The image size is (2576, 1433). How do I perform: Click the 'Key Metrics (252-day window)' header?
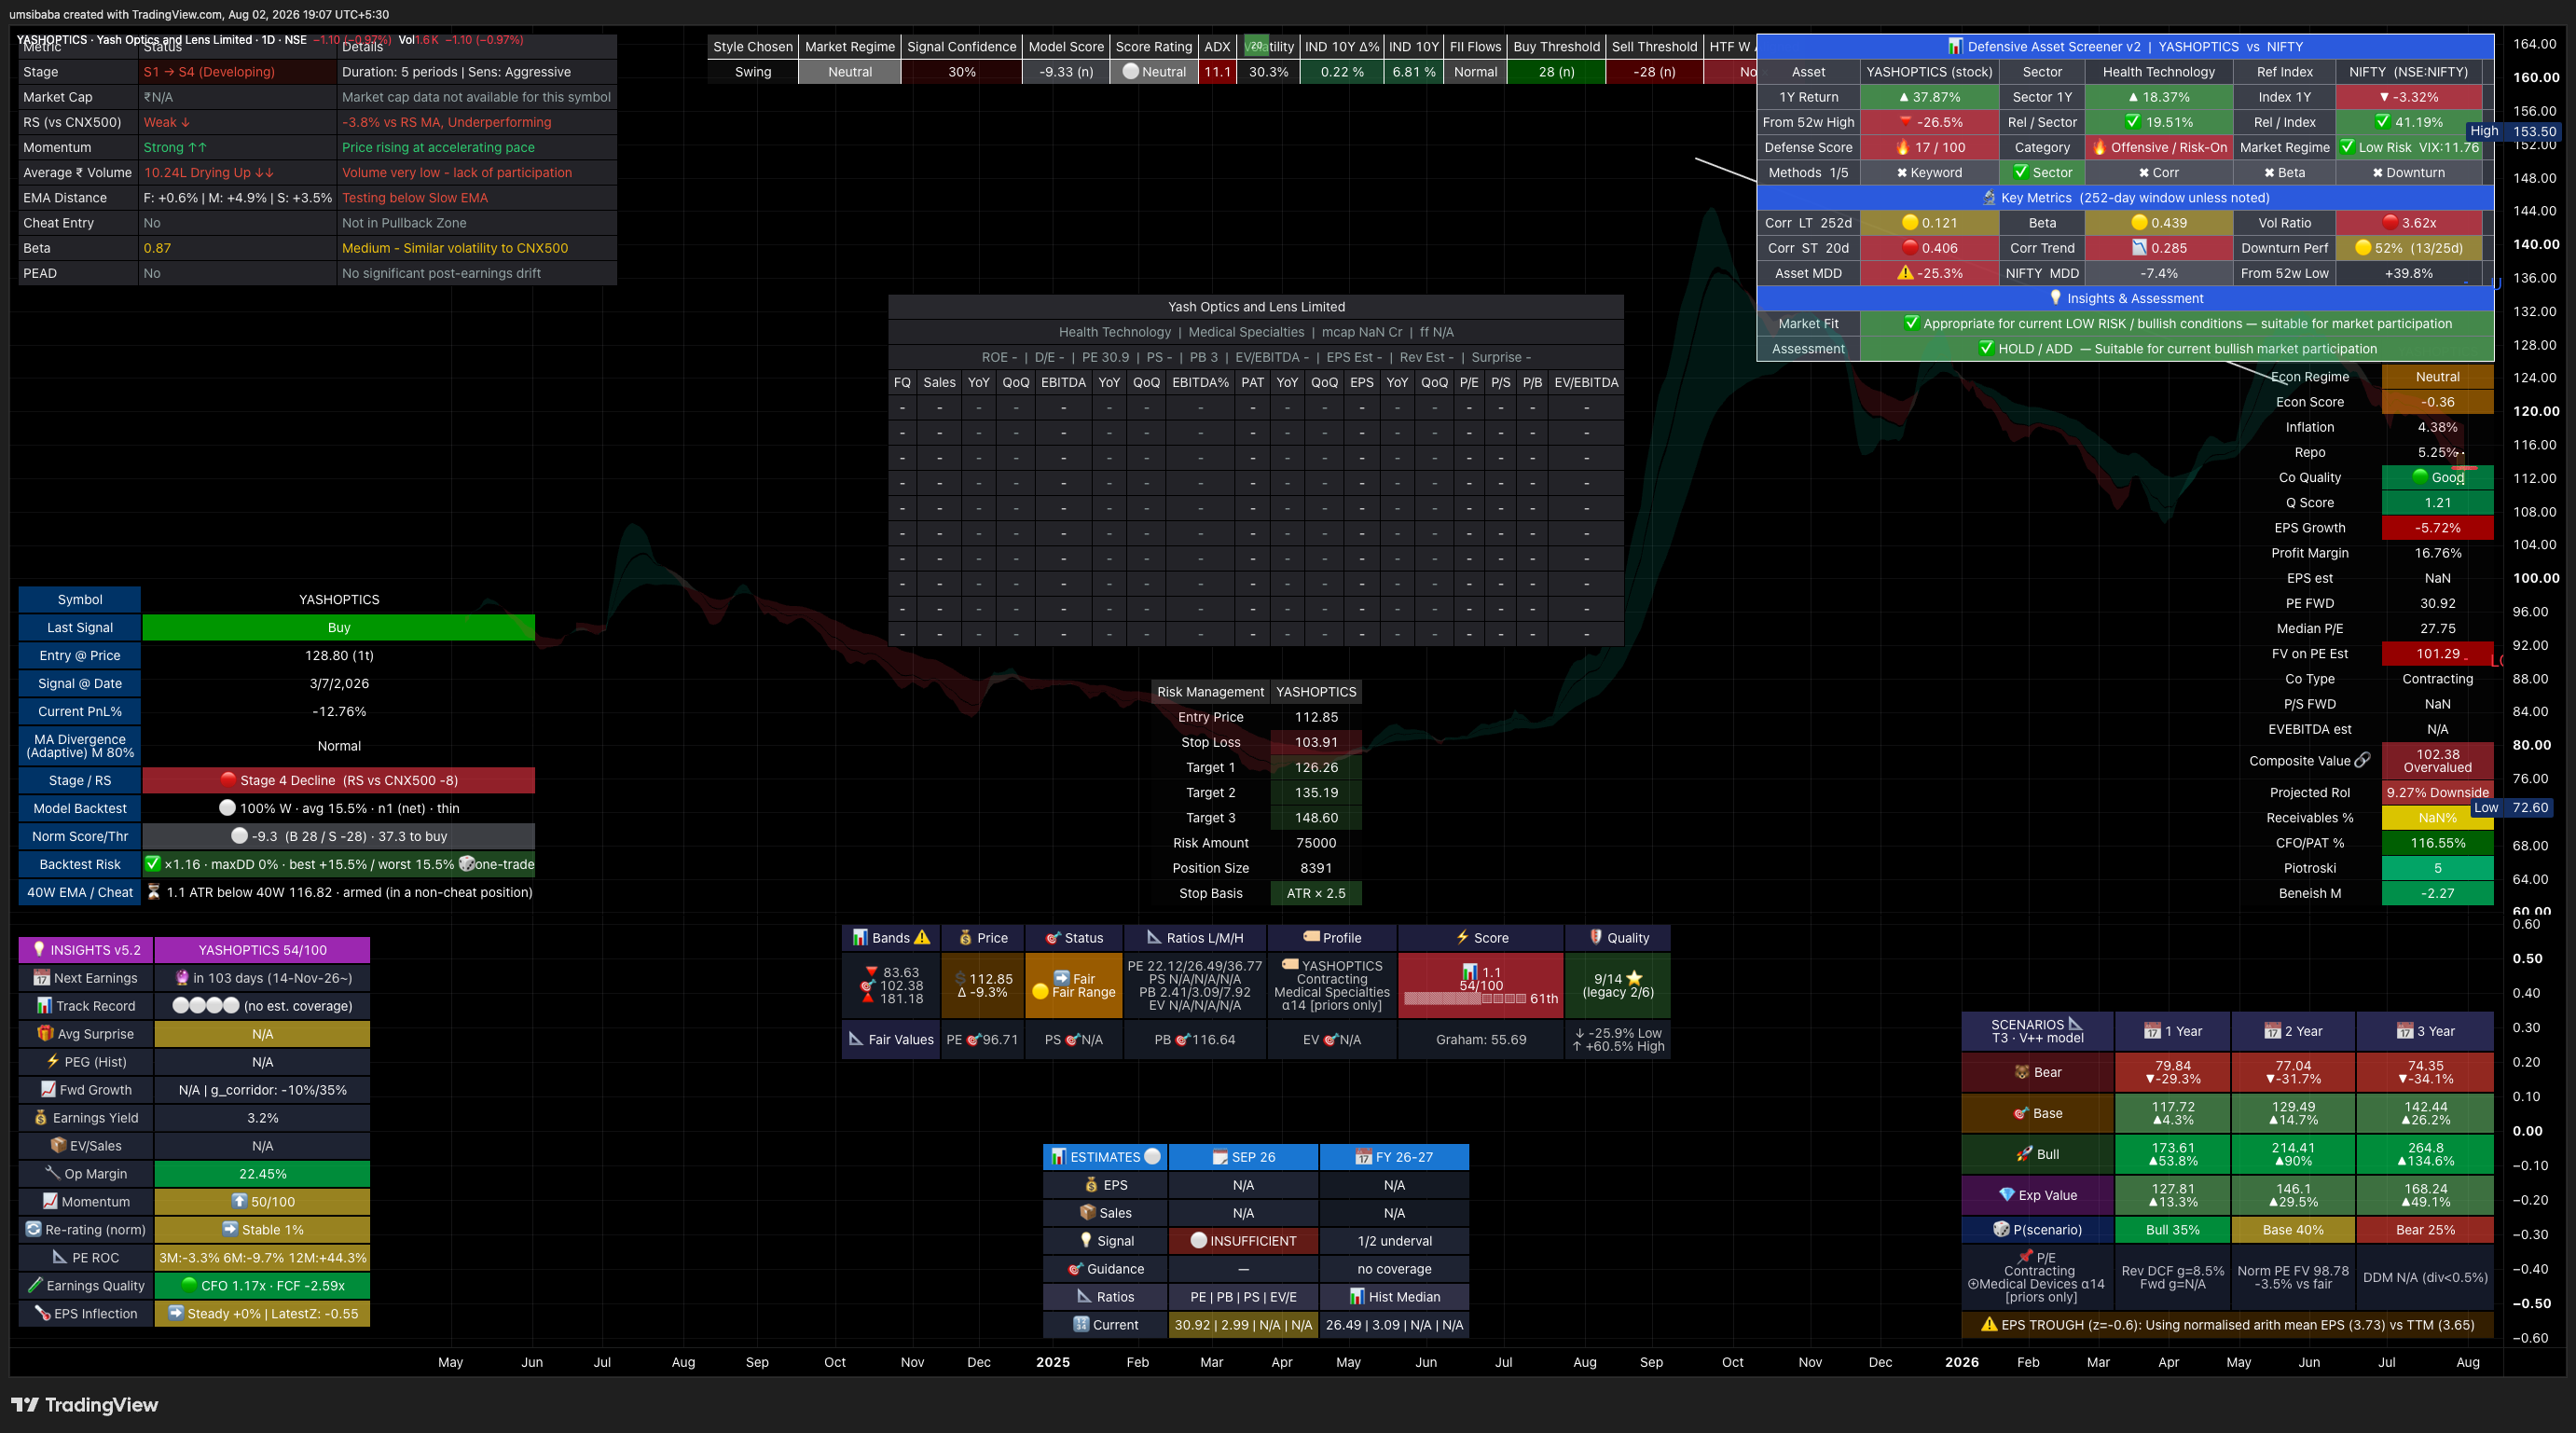(2125, 198)
